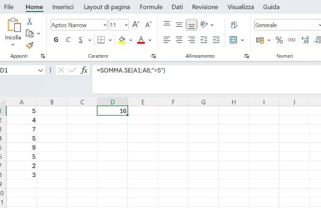Open Merge and Center dropdown arrow

point(243,40)
